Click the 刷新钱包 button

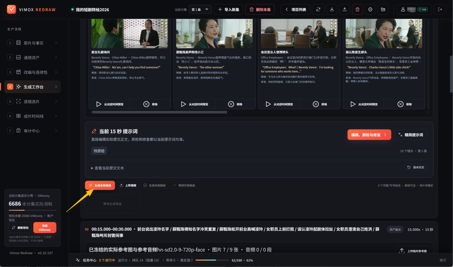20,228
